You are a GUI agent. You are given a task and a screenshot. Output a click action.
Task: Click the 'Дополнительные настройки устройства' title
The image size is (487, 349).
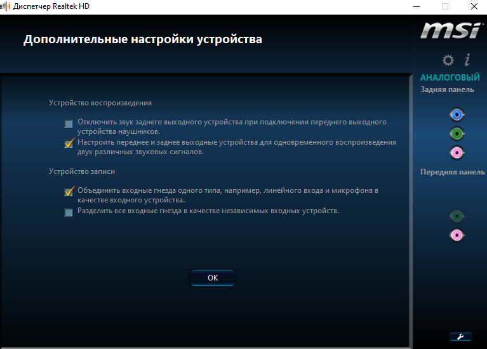143,39
